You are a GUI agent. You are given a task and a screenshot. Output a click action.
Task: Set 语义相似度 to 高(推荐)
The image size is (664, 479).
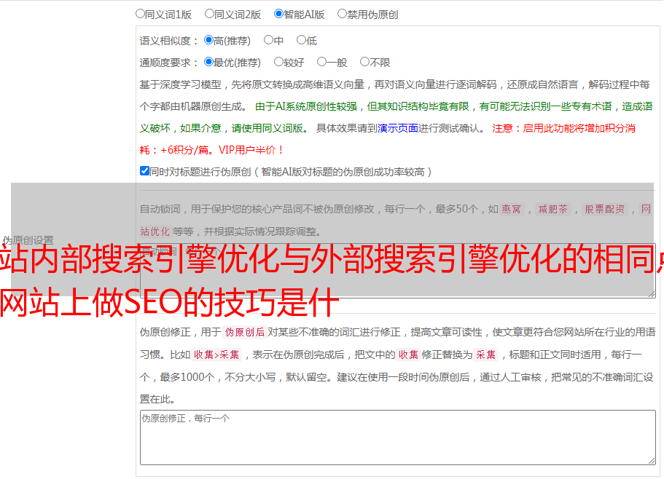[208, 40]
